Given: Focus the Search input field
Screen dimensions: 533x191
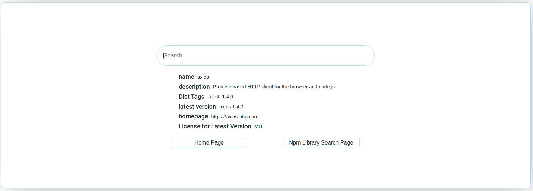Looking at the screenshot, I should pyautogui.click(x=265, y=55).
